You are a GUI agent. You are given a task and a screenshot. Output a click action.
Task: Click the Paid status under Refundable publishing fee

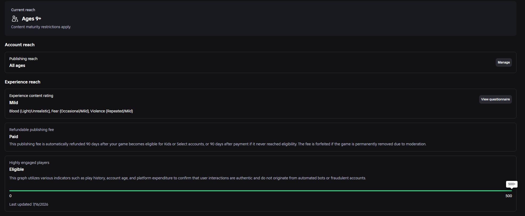tap(14, 137)
